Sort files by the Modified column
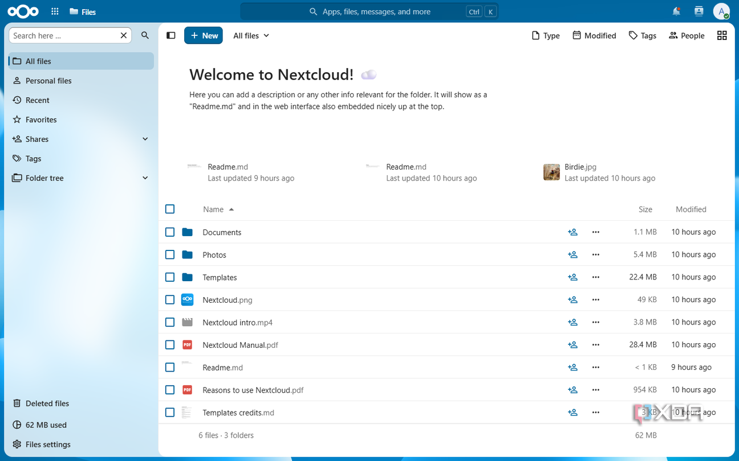 click(691, 209)
